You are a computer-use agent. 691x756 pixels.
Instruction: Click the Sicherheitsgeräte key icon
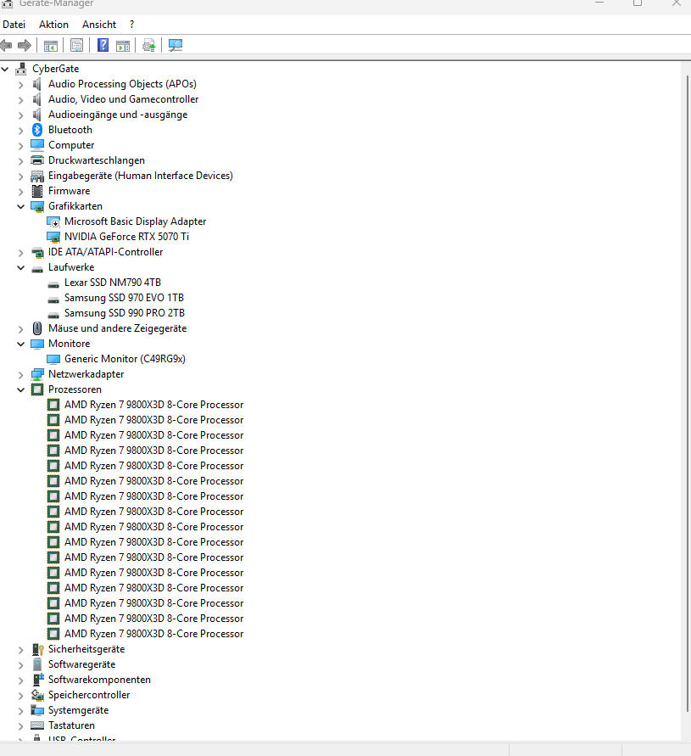37,649
